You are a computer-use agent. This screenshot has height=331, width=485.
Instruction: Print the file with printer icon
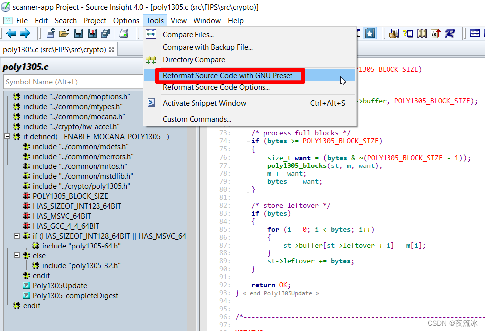(x=124, y=33)
